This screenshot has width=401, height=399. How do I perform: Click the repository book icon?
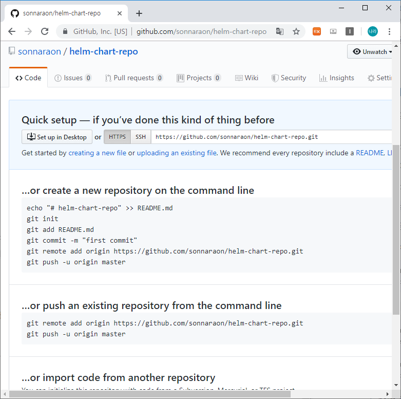coord(11,51)
